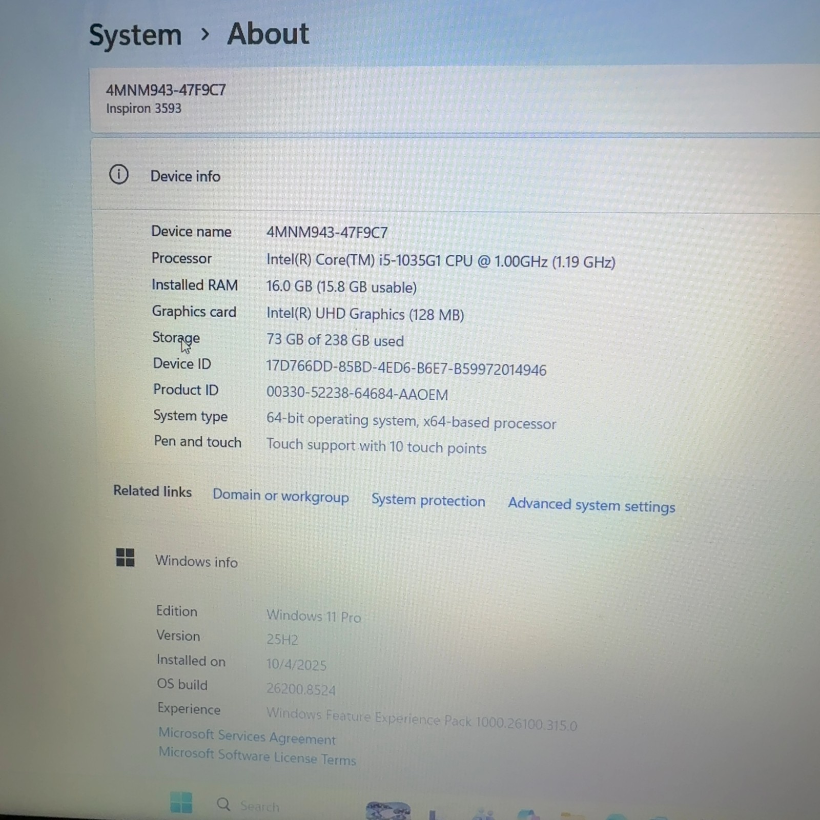The height and width of the screenshot is (820, 820).
Task: Click the Device ID label
Action: coord(182,364)
